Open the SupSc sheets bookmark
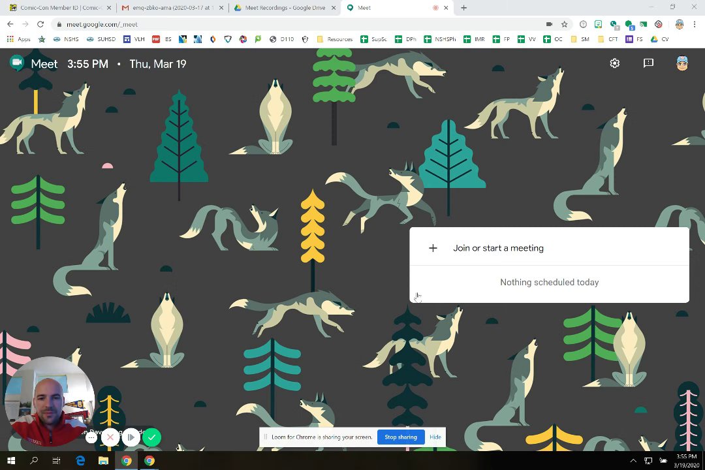The height and width of the screenshot is (470, 705). tap(373, 39)
